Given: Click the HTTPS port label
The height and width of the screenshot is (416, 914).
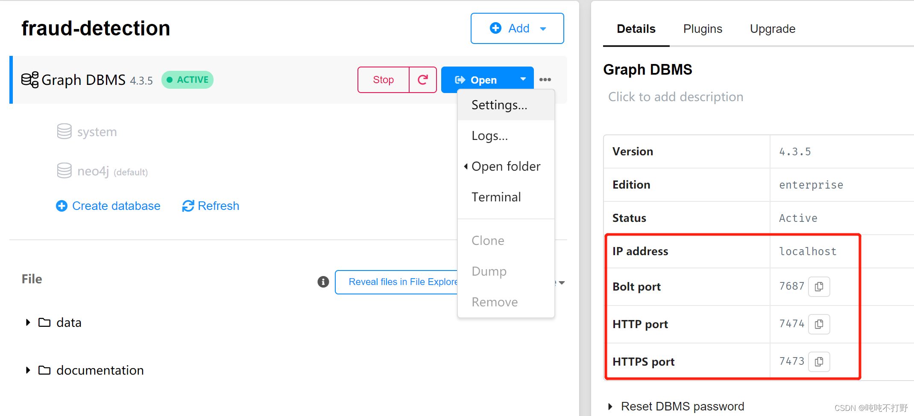Looking at the screenshot, I should point(643,362).
